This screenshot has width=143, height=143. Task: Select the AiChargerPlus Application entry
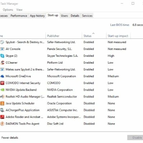coord(23,110)
